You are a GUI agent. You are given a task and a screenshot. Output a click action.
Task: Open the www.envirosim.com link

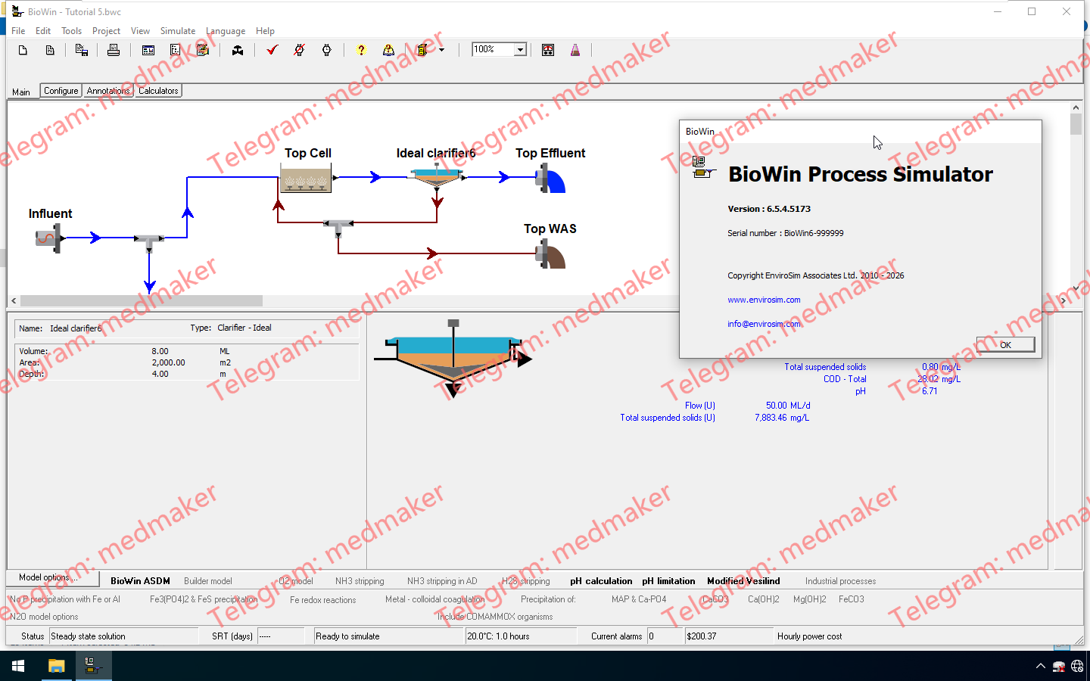(x=764, y=300)
